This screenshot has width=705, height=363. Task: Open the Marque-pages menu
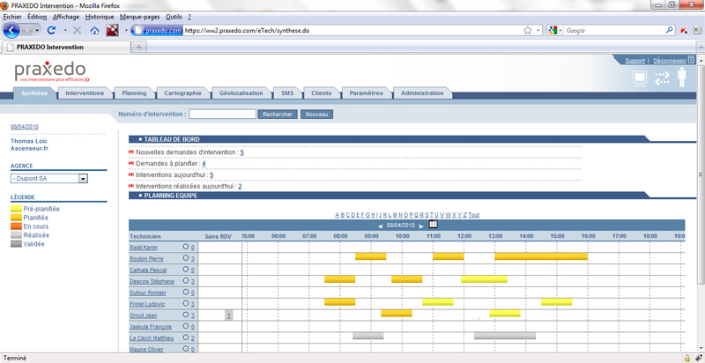(139, 16)
